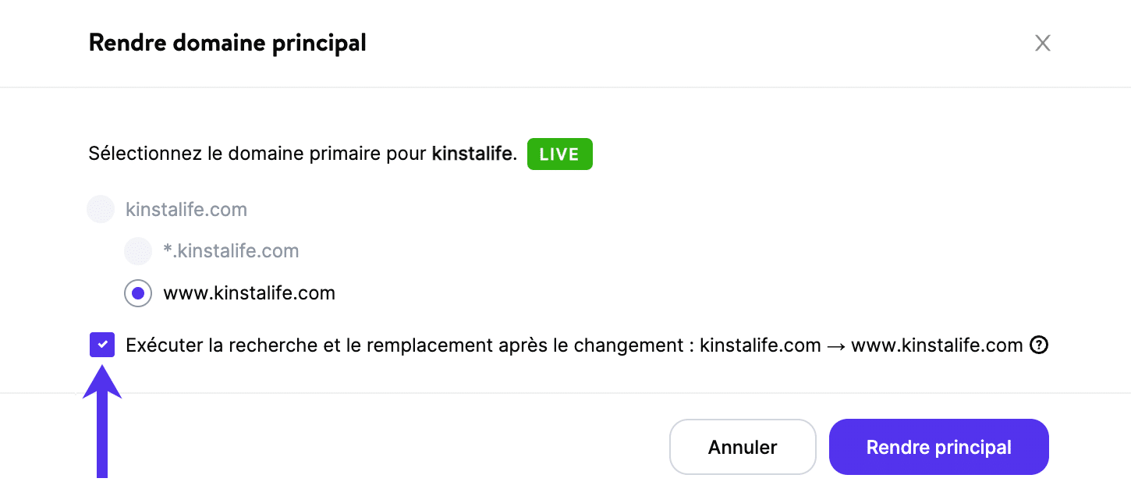This screenshot has width=1131, height=496.
Task: Confirm primary domain with Rendre principal
Action: (x=938, y=447)
